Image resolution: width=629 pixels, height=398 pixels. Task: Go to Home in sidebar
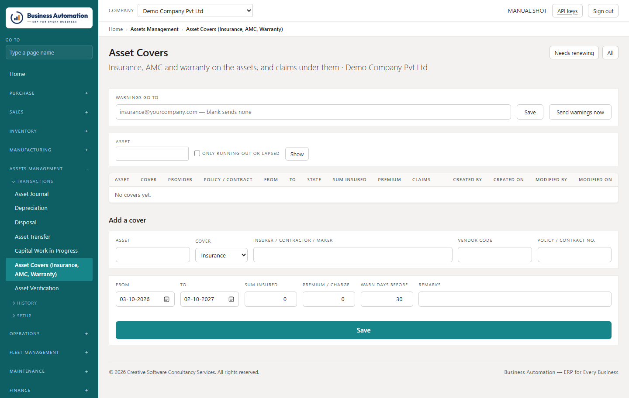[49, 74]
